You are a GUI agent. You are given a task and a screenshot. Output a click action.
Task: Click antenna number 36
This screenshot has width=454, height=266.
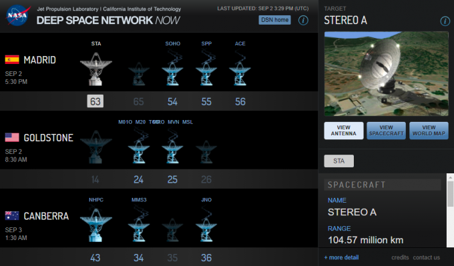[206, 257]
